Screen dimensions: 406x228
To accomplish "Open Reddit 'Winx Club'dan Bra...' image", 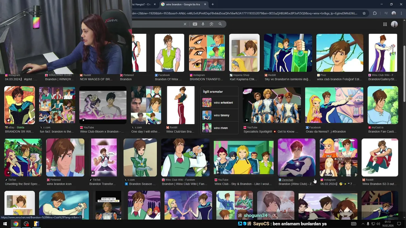I will point(181,105).
